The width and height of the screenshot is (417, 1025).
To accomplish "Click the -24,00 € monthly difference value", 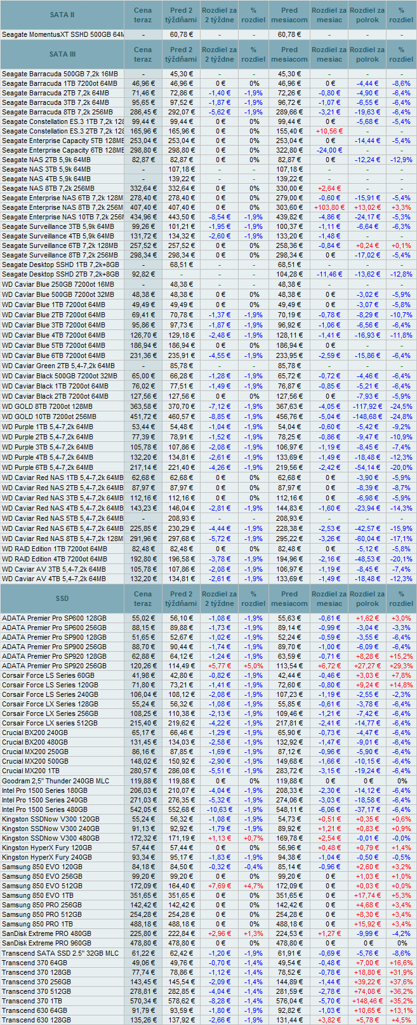I will pyautogui.click(x=329, y=150).
